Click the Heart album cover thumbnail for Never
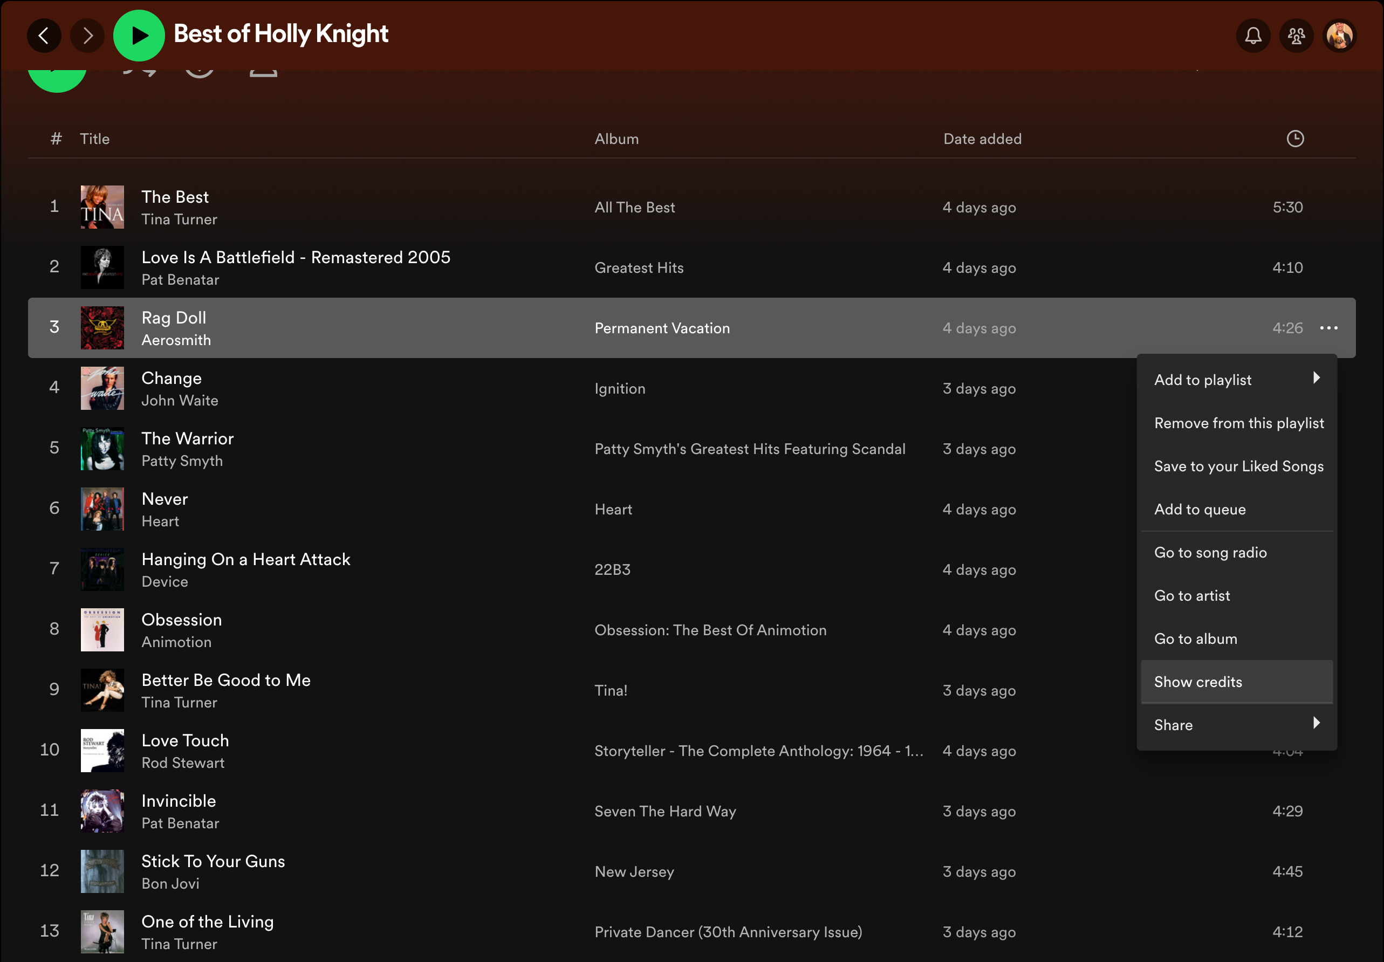The image size is (1384, 962). click(x=102, y=510)
